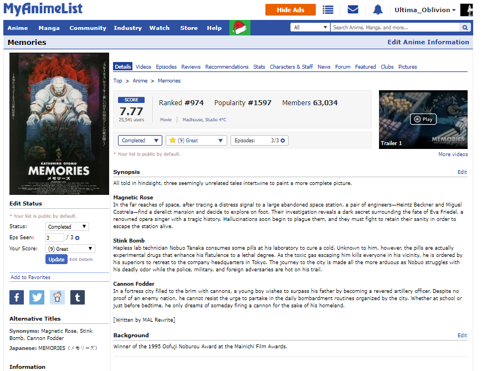Click Edit link next to Synopsis

(x=462, y=172)
